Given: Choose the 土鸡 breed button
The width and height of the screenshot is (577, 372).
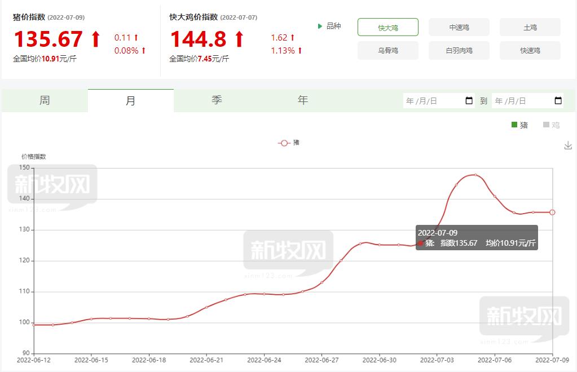Looking at the screenshot, I should 530,27.
